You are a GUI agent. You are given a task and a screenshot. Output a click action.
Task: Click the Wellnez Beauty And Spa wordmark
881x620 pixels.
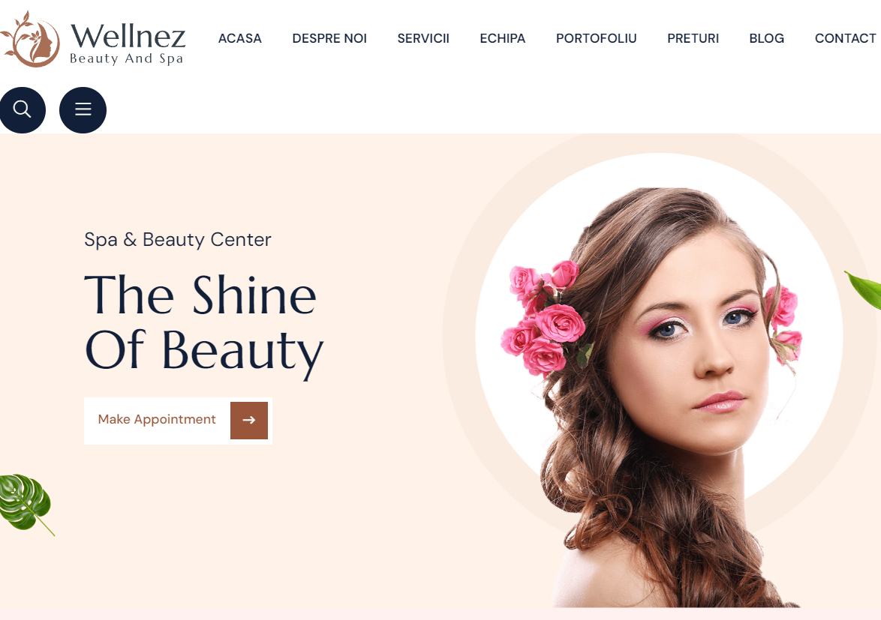(x=128, y=43)
